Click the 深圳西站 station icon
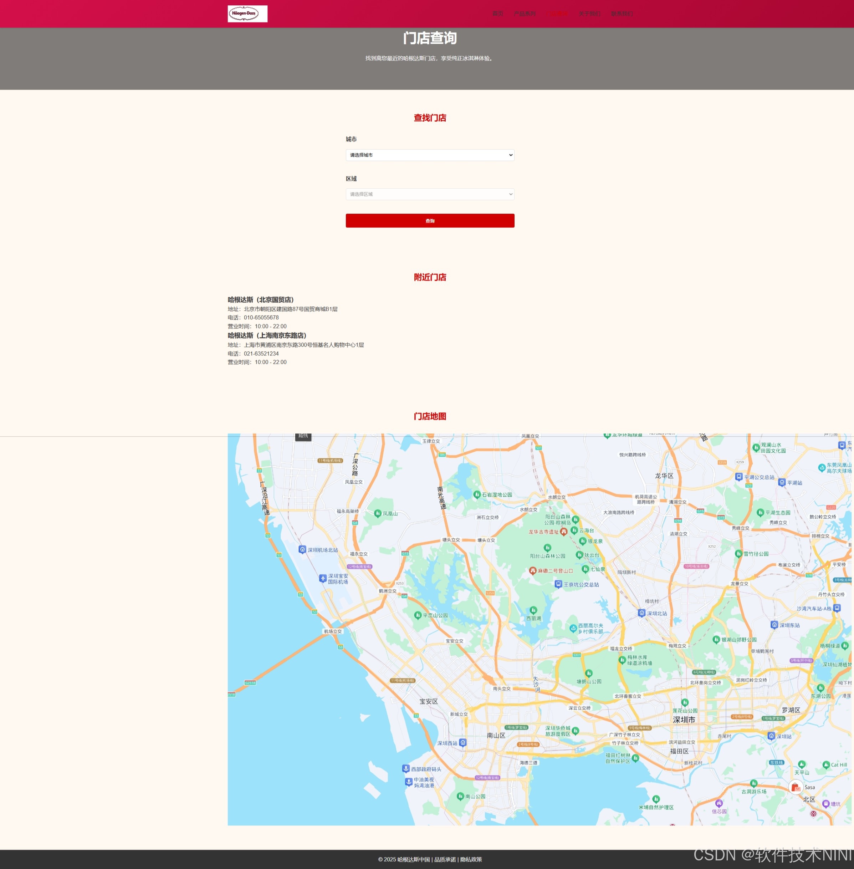The height and width of the screenshot is (869, 854). [463, 742]
